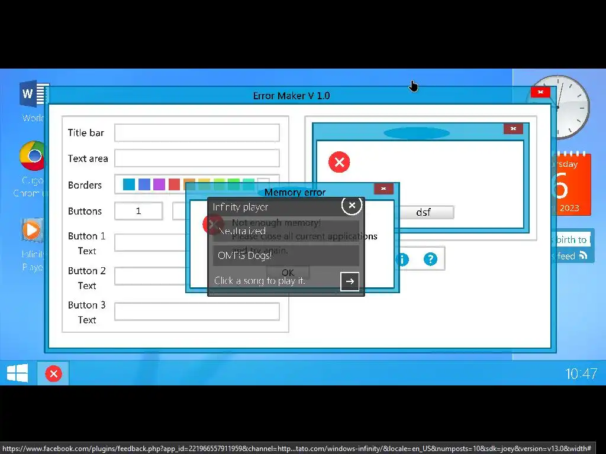Focus the Title bar input field
Image resolution: width=606 pixels, height=454 pixels.
click(x=197, y=133)
